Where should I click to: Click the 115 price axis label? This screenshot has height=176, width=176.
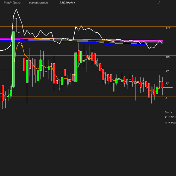[x=168, y=28]
